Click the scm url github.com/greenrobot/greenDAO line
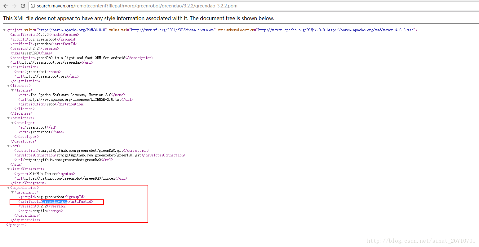Image resolution: width=479 pixels, height=247 pixels. pyautogui.click(x=64, y=160)
